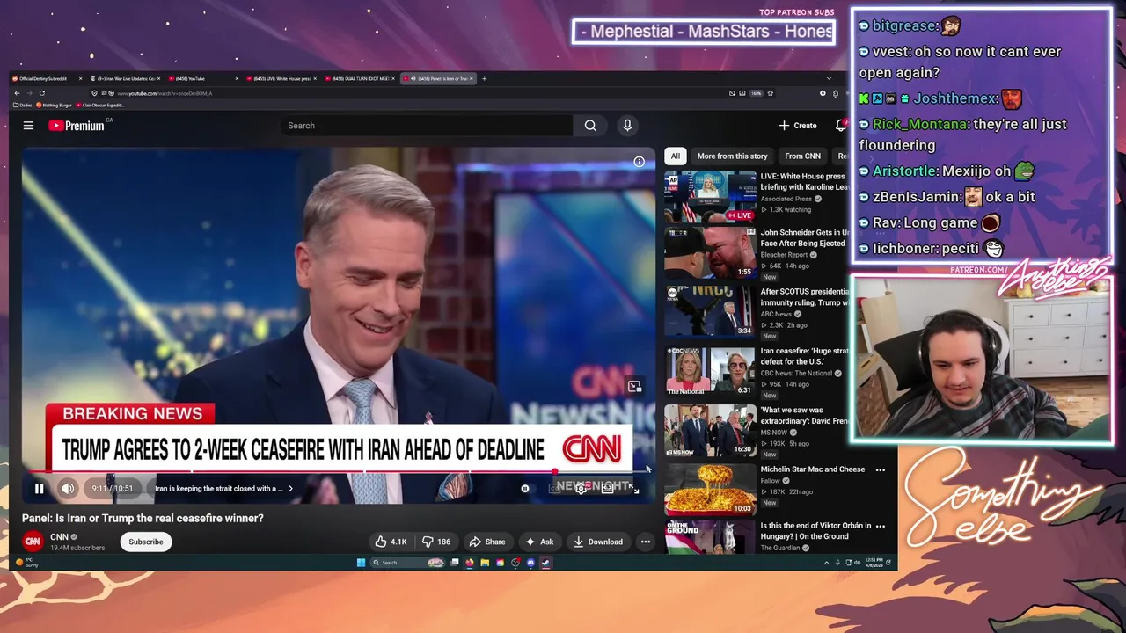Open more actions menu under video
This screenshot has height=633, width=1126.
(x=646, y=542)
